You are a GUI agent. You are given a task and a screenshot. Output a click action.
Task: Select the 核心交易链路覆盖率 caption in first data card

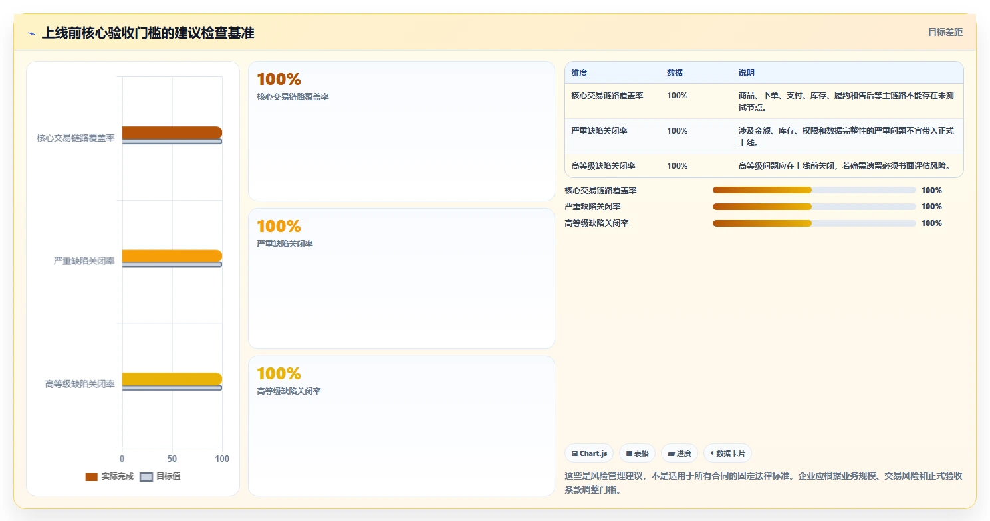(x=293, y=97)
